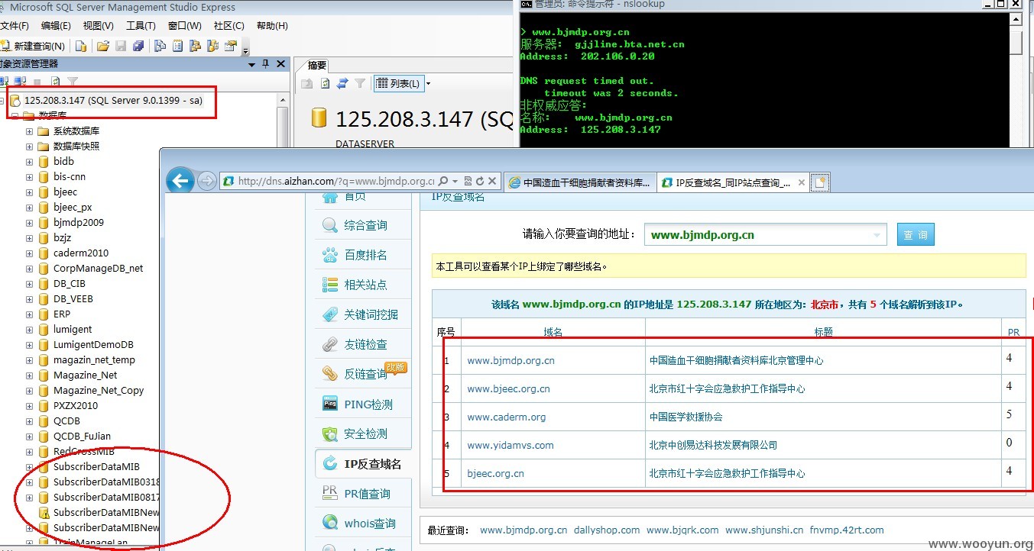Open the www.yidamvs.com result link

click(x=511, y=445)
